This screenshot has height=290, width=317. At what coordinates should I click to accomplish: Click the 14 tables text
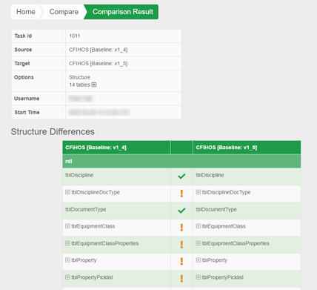coord(79,85)
